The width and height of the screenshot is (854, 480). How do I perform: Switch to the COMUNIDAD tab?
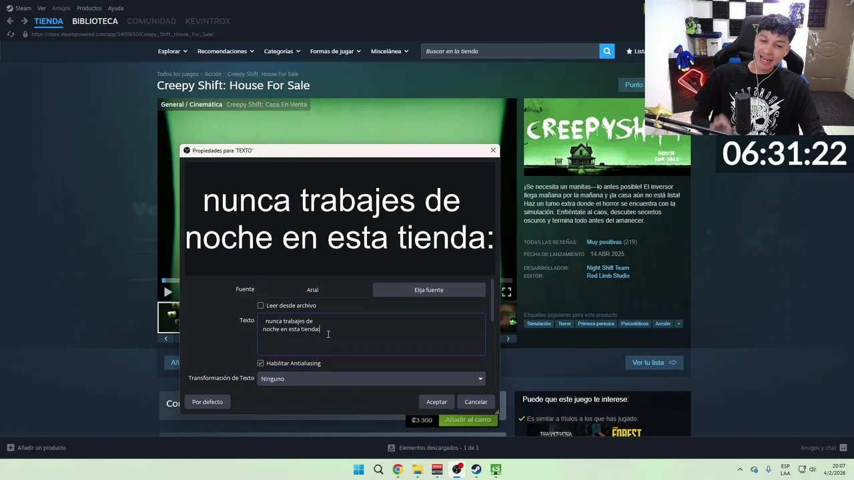pos(151,21)
